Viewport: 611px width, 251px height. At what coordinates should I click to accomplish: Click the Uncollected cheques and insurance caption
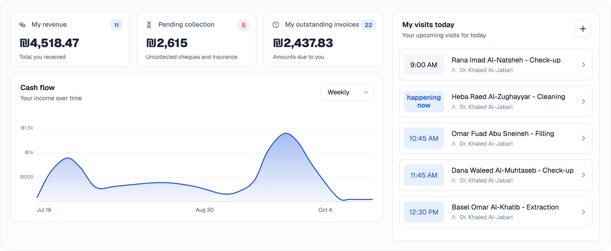point(192,57)
